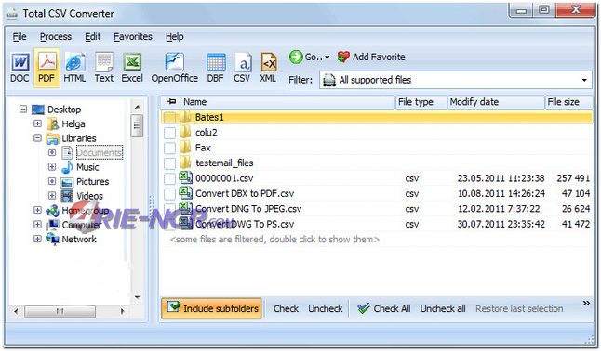
Task: Click the Fax folder icon
Action: tap(185, 148)
